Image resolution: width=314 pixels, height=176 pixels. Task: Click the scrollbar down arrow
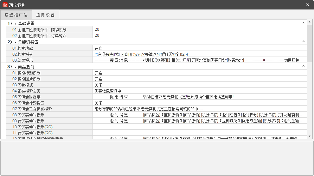(310, 136)
